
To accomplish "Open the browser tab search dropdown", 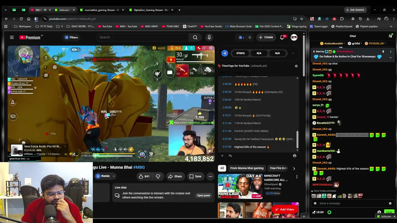I will point(6,10).
